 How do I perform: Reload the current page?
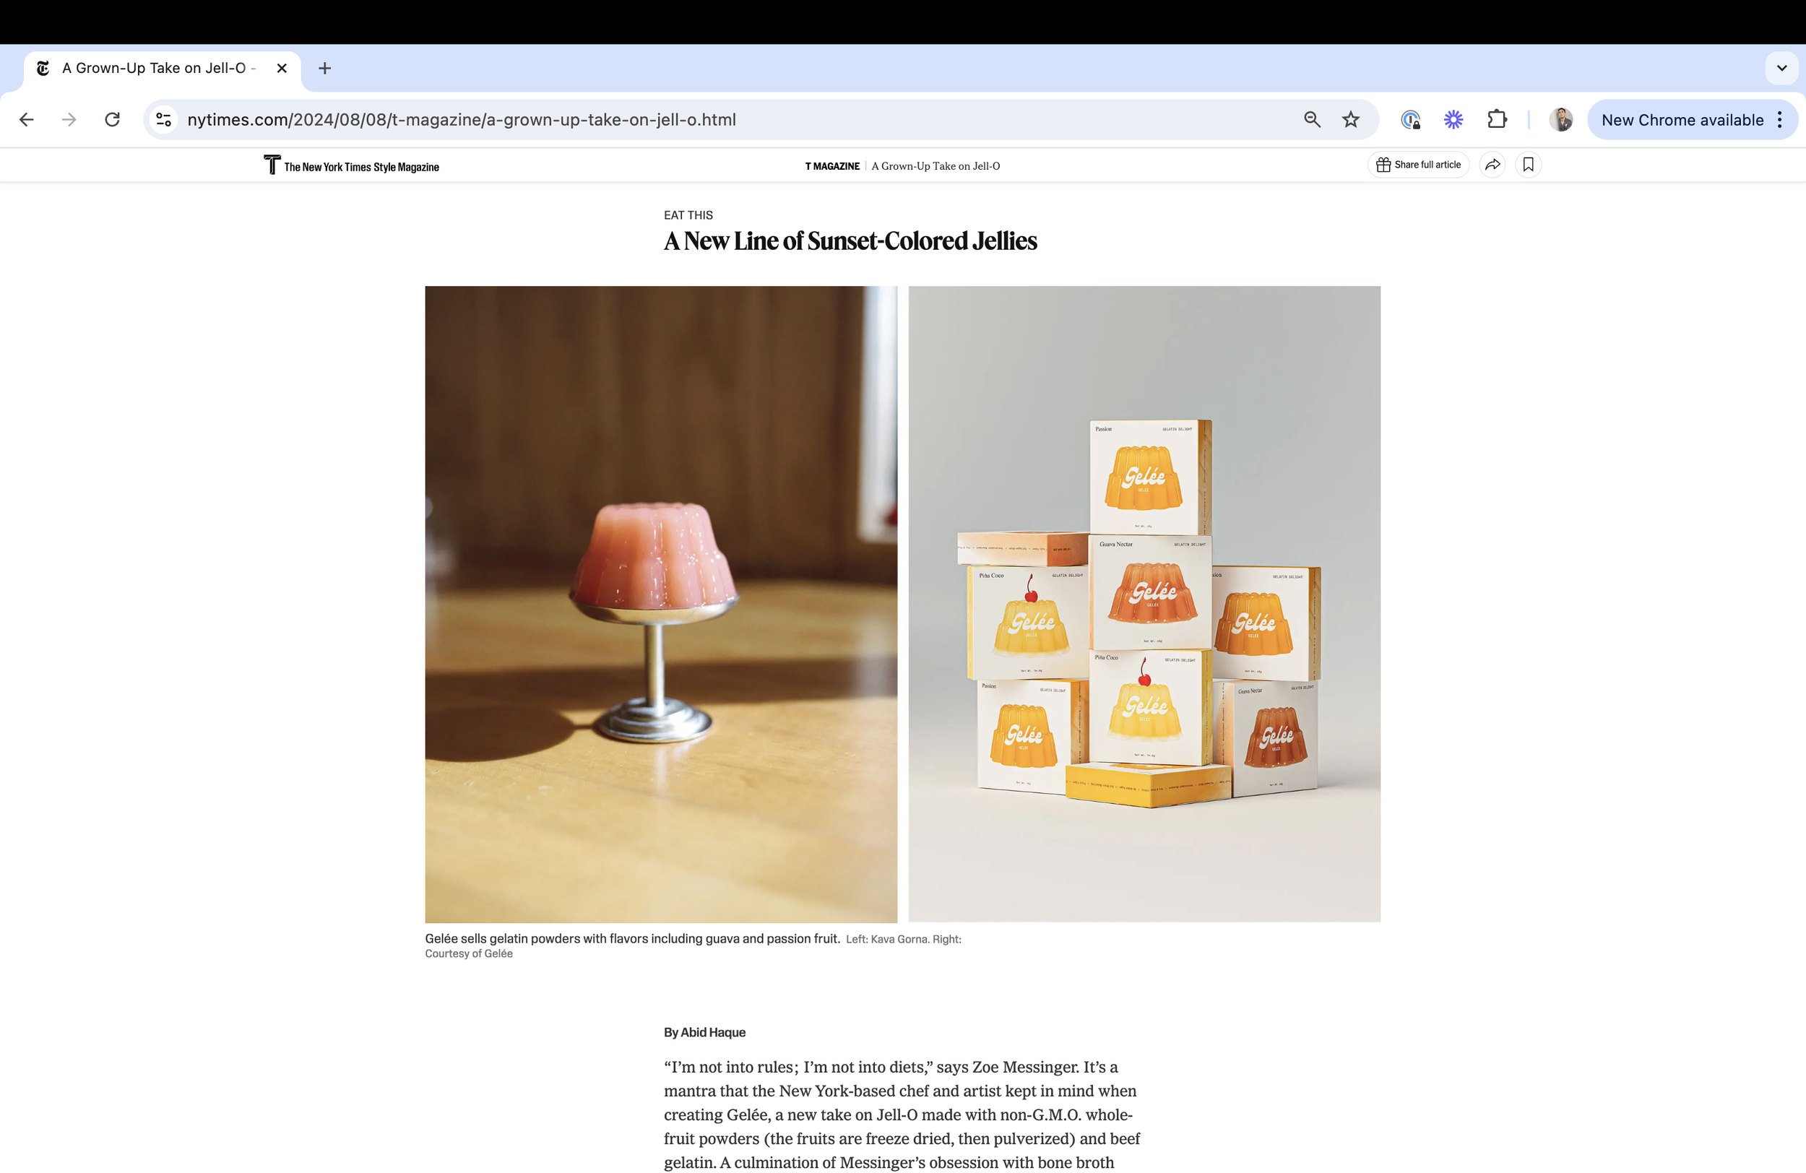112,120
